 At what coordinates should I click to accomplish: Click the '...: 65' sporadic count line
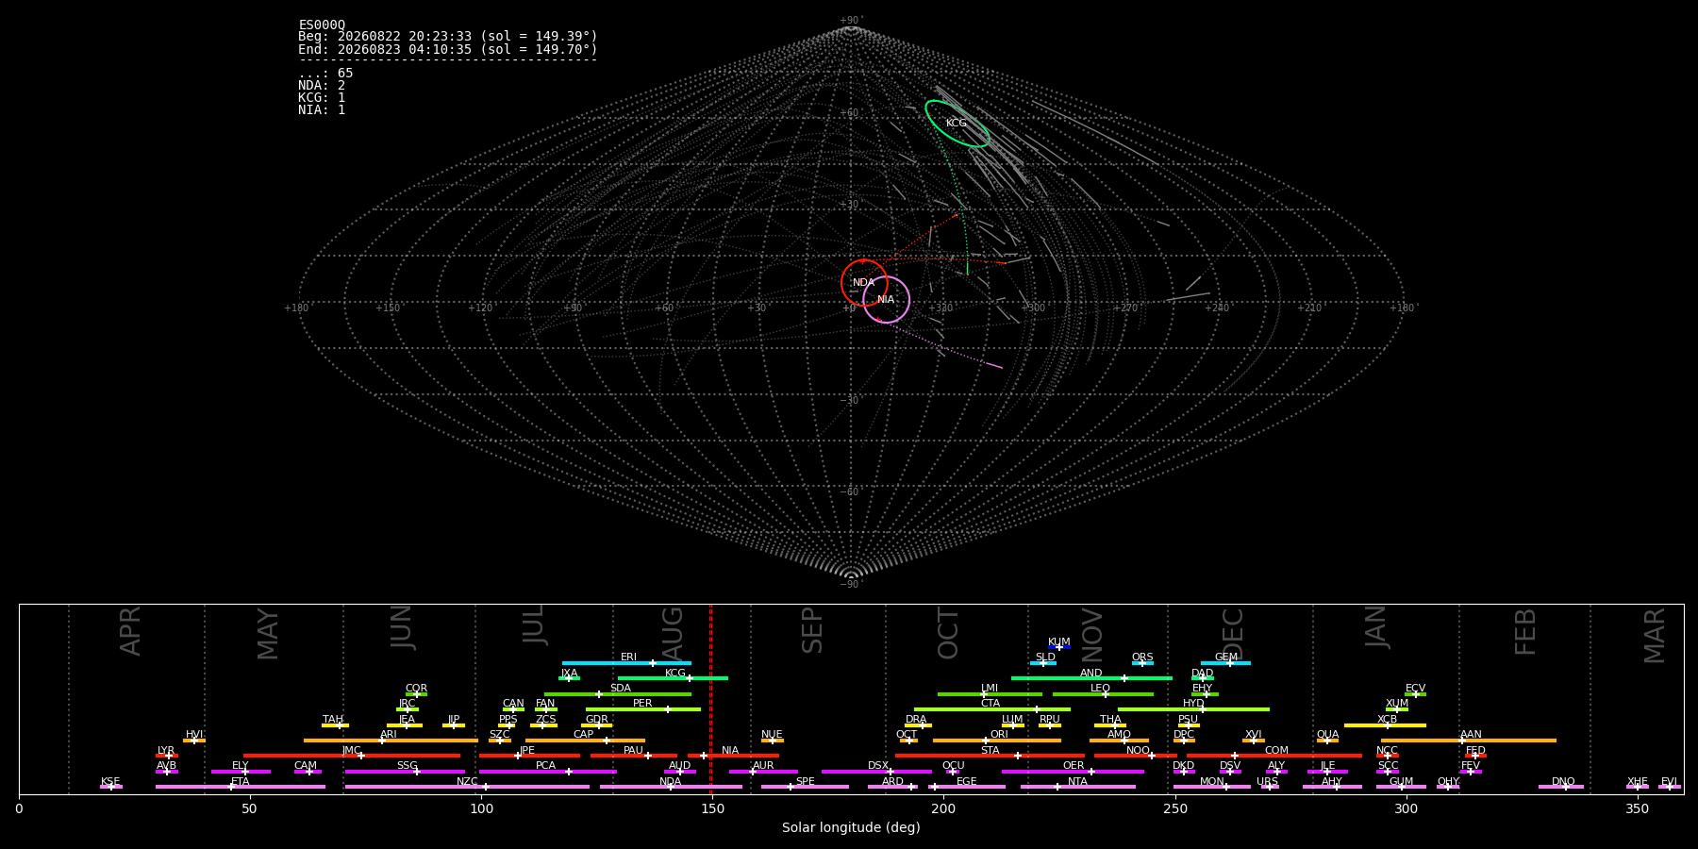325,74
